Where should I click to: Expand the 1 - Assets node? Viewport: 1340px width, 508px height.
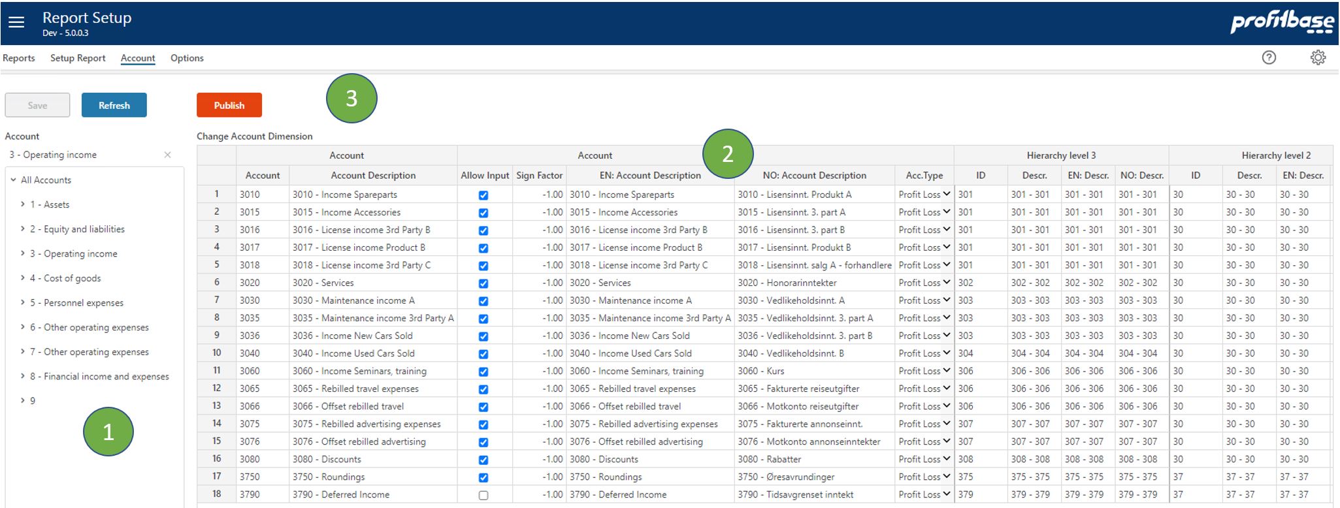point(23,204)
